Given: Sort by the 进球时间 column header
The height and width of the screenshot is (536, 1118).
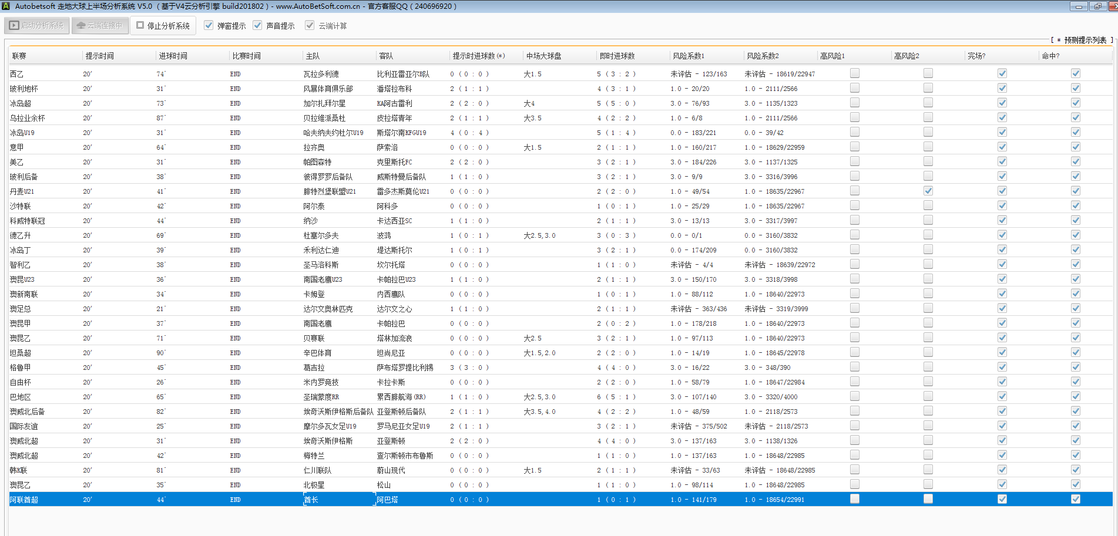Looking at the screenshot, I should click(173, 56).
